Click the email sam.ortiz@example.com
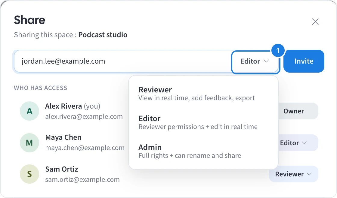This screenshot has width=337, height=198. [x=82, y=180]
